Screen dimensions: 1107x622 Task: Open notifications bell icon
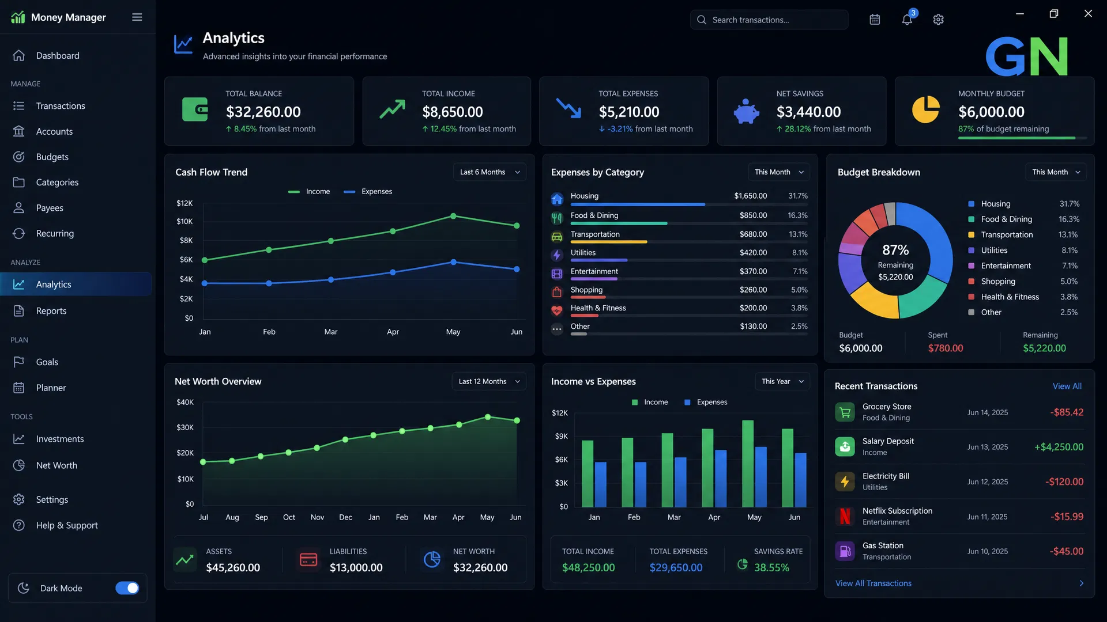click(907, 20)
